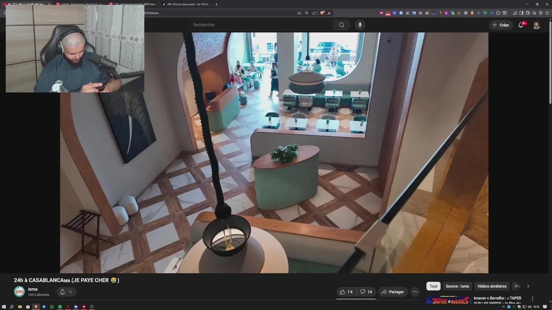Open the Brave wallet icon
552x310 pixels.
528,13
